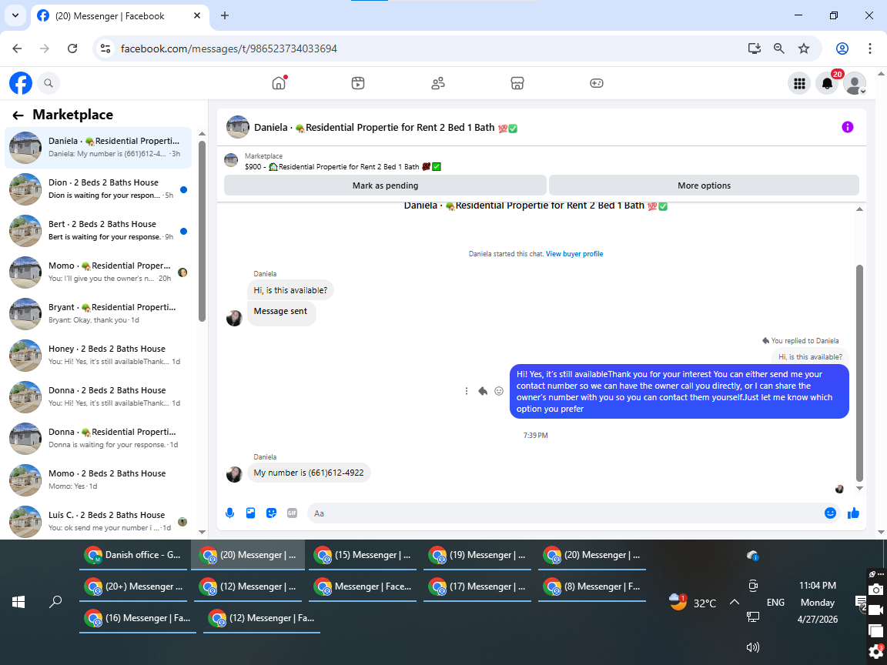The width and height of the screenshot is (887, 665).
Task: Open Bryant Residential Properti chat
Action: (x=99, y=314)
